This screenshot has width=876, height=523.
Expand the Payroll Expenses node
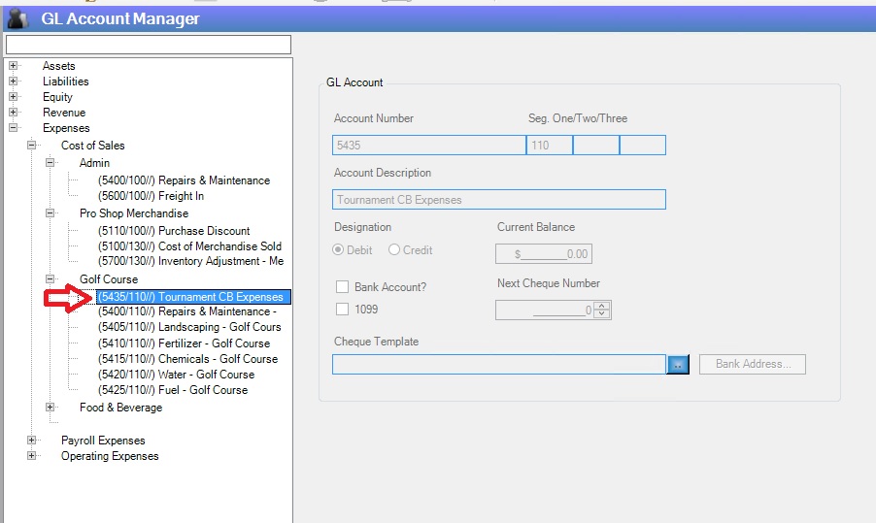coord(32,441)
